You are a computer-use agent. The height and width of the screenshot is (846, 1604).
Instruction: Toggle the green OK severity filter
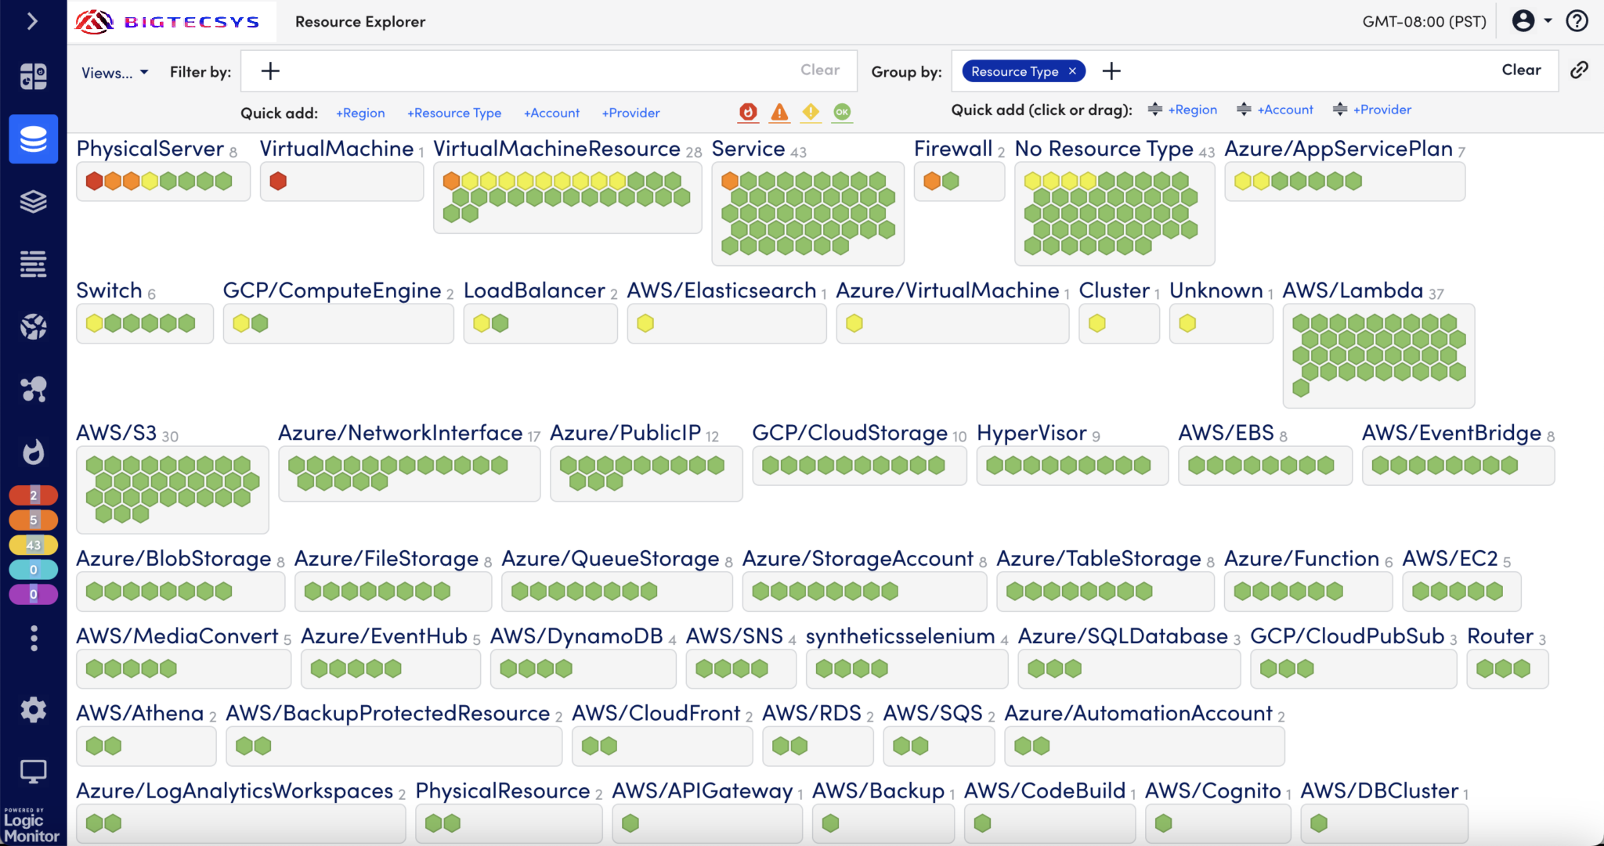842,113
